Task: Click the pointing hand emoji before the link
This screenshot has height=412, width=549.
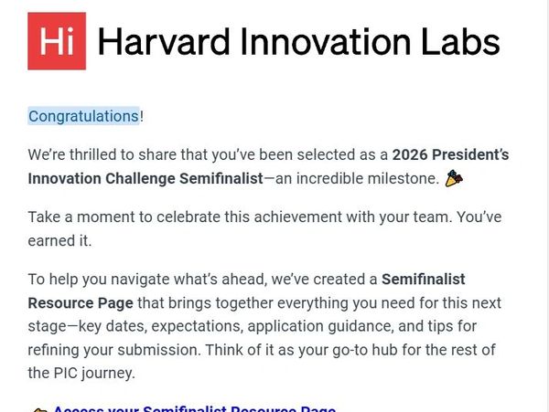Action: (x=38, y=410)
